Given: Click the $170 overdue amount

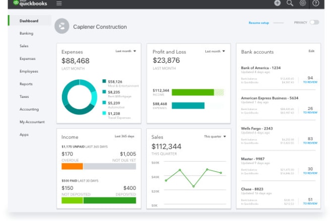Looking at the screenshot, I should tap(67, 154).
